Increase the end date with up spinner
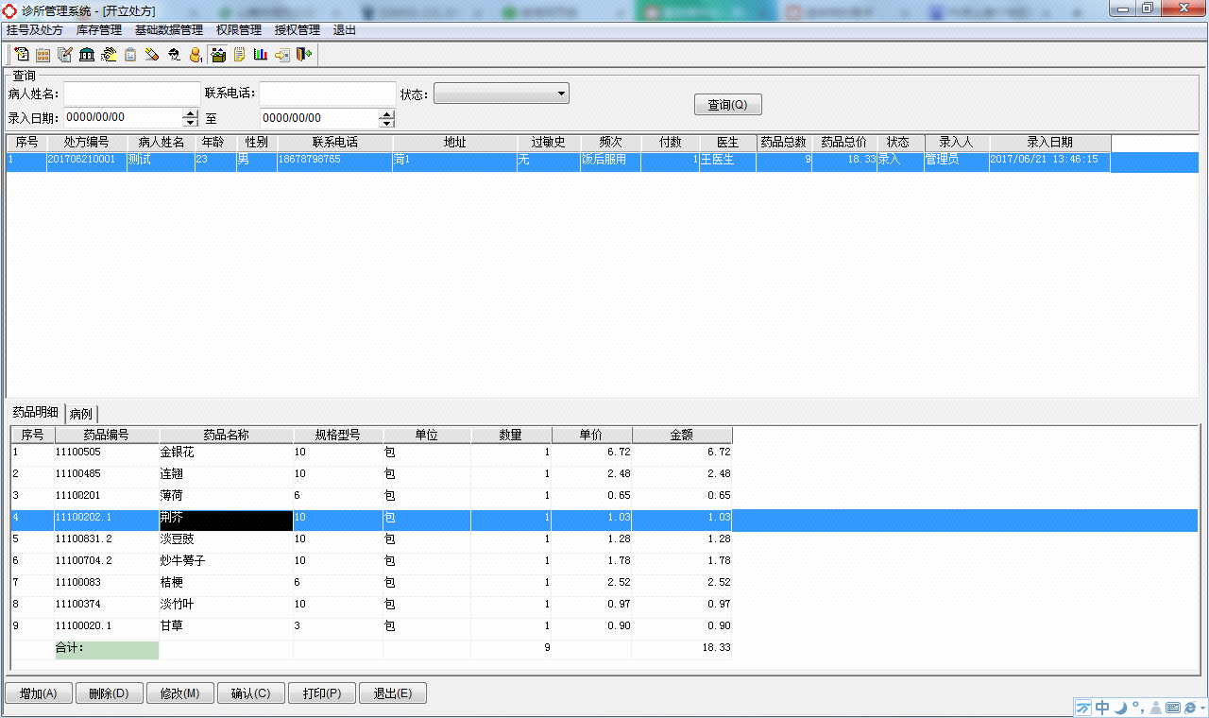 pyautogui.click(x=386, y=113)
